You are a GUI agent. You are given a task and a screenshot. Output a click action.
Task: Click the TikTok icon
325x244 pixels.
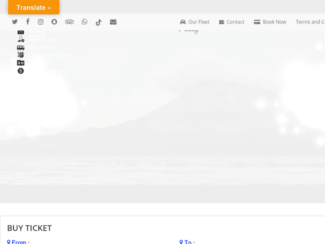[98, 22]
